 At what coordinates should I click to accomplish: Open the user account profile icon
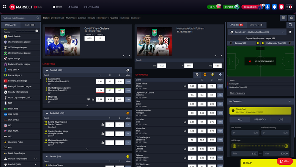coord(268,7)
